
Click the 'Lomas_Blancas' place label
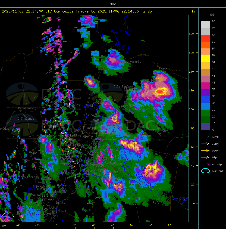coord(156,168)
